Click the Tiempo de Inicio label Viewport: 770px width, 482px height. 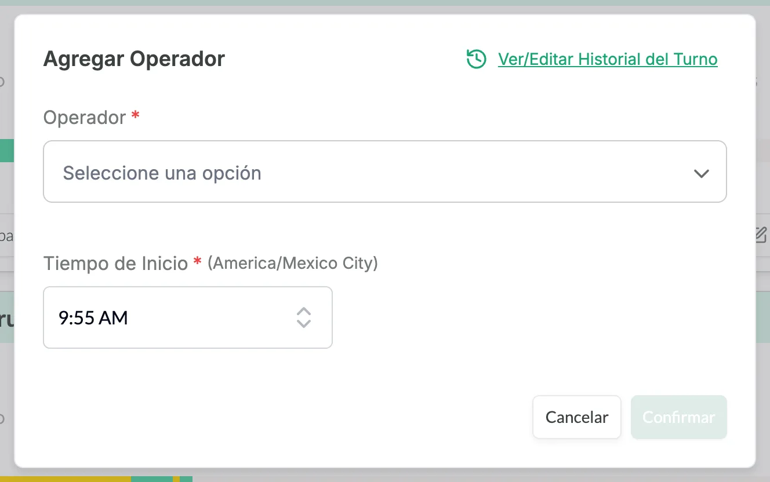point(116,264)
